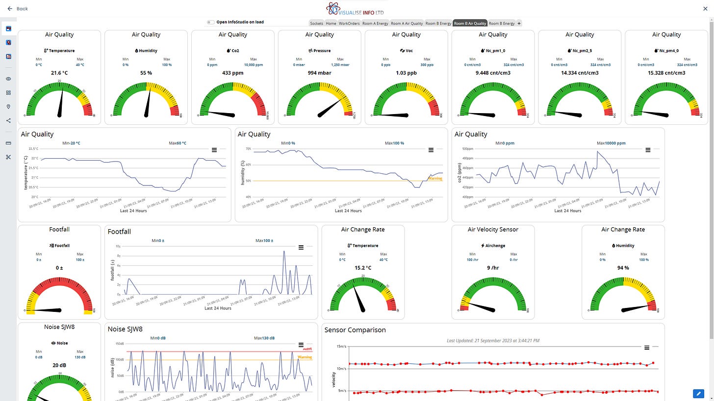The width and height of the screenshot is (714, 401).
Task: Switch to Room A Air Quality tab
Action: click(407, 23)
